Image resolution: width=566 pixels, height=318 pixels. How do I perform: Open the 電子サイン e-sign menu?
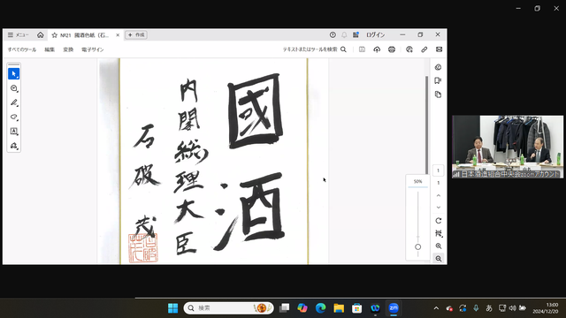click(x=93, y=49)
